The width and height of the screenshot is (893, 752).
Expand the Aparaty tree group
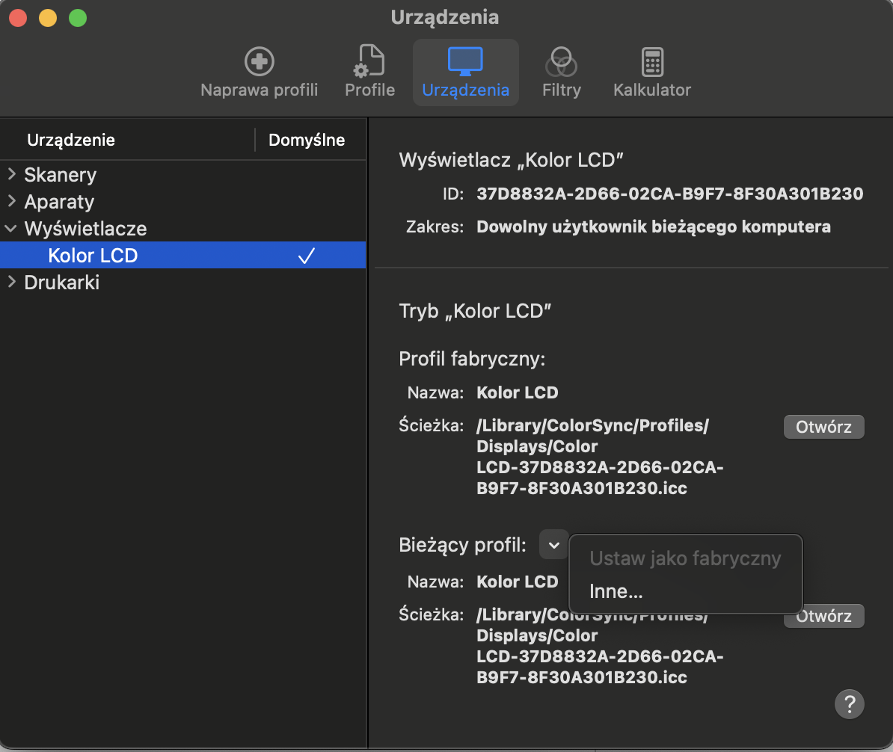(12, 202)
